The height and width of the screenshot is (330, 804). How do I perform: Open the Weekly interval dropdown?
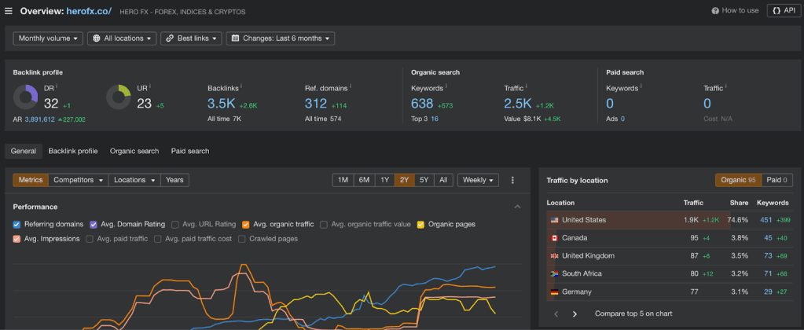(x=479, y=180)
